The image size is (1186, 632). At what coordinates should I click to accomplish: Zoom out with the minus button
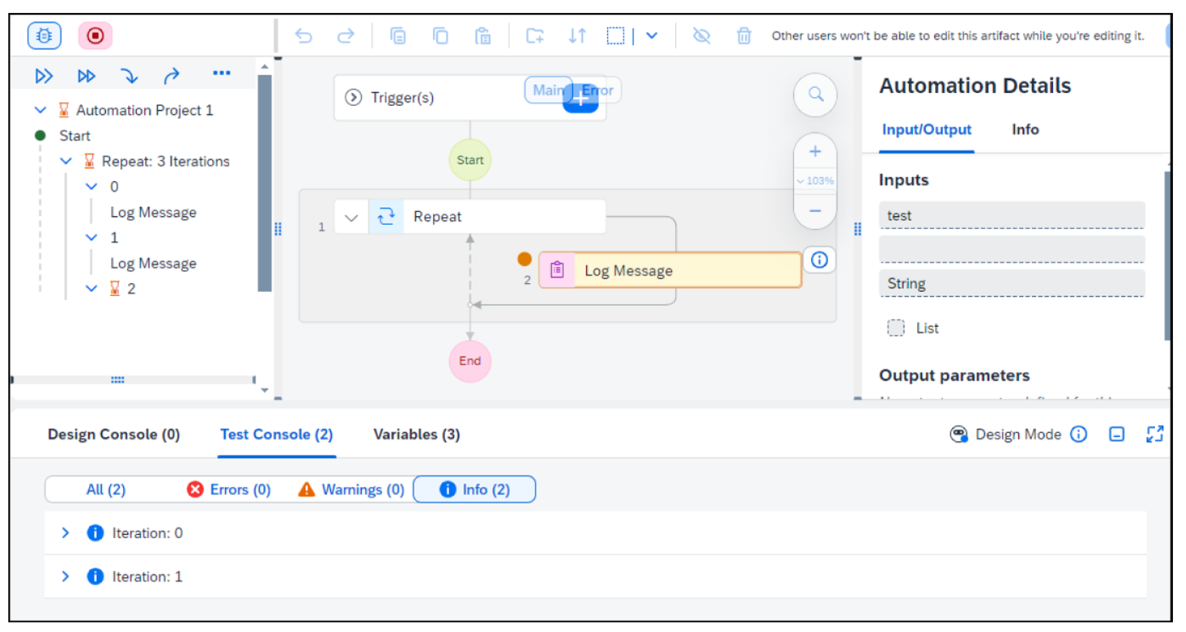(815, 211)
